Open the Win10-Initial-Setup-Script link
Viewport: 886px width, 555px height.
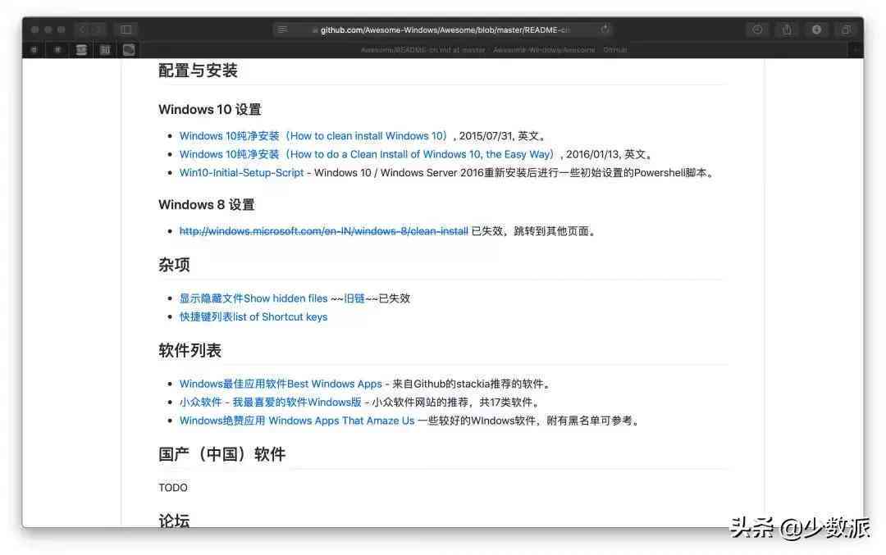click(241, 173)
